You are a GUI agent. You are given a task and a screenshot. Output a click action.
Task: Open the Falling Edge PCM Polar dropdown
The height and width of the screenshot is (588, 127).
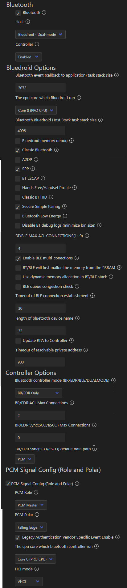(x=31, y=527)
